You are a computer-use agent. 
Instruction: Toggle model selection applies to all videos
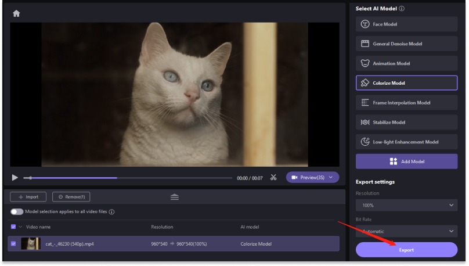[17, 212]
